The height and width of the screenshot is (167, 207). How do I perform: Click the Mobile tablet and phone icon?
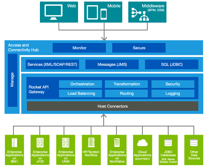pos(97,13)
